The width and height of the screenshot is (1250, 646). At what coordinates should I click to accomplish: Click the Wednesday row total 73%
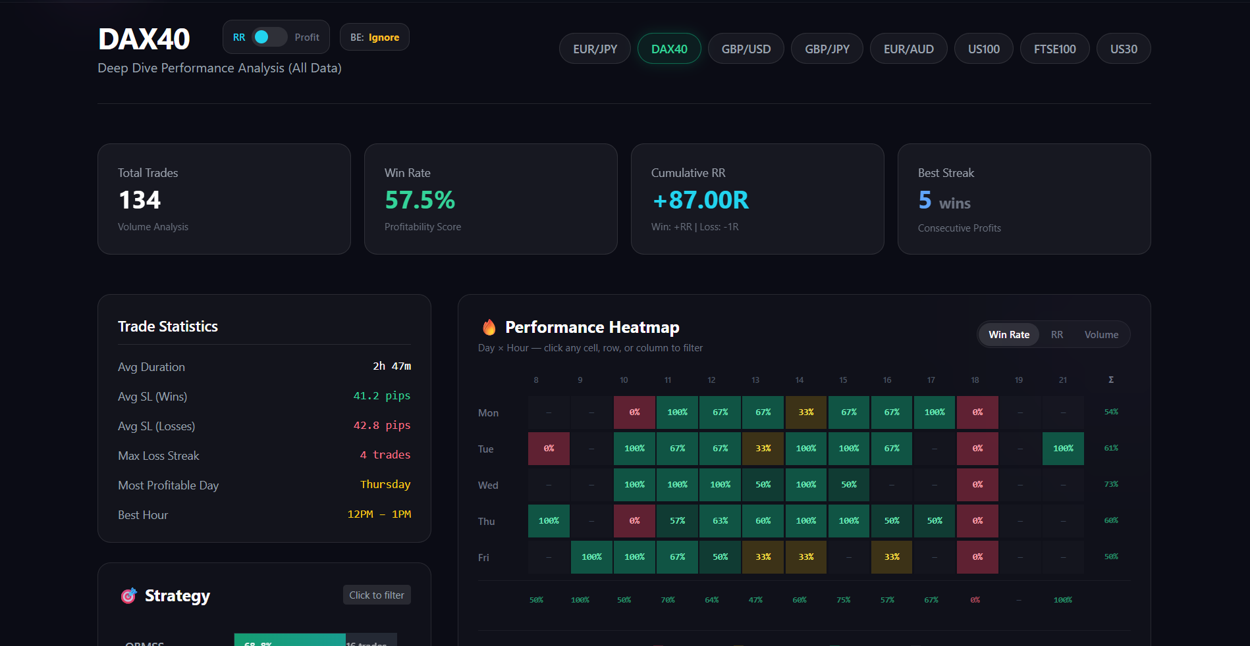coord(1111,484)
